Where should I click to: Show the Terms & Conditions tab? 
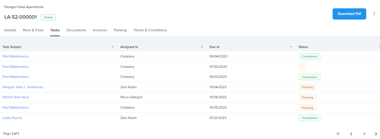150,30
